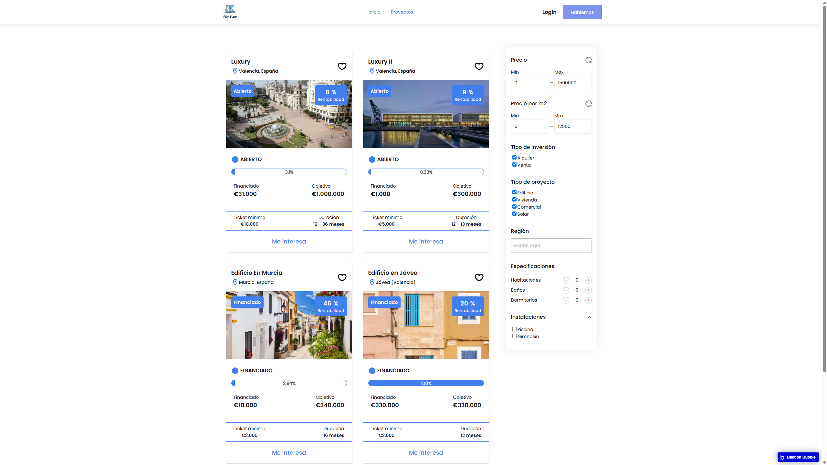Favorite the Luxury project with heart icon
This screenshot has height=465, width=827.
click(342, 66)
